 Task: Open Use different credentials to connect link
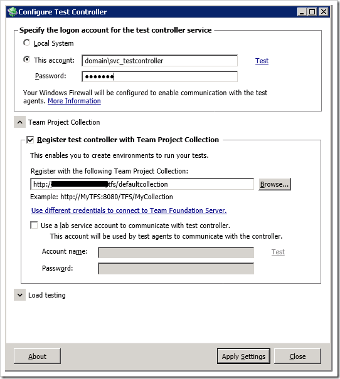point(129,210)
